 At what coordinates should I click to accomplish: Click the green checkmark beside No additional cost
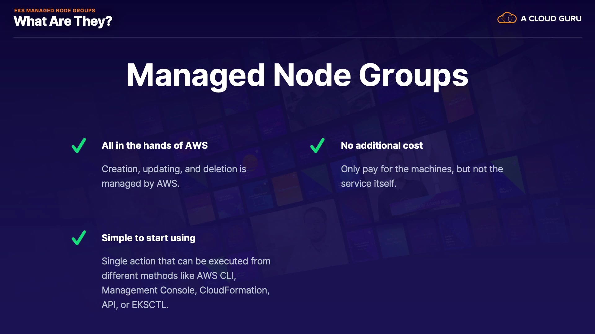(x=317, y=145)
